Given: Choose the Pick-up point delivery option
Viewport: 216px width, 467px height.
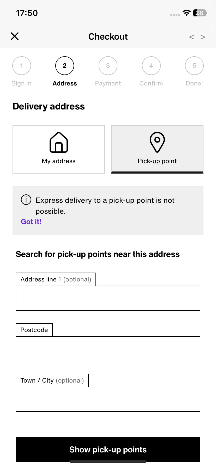Looking at the screenshot, I should click(157, 149).
